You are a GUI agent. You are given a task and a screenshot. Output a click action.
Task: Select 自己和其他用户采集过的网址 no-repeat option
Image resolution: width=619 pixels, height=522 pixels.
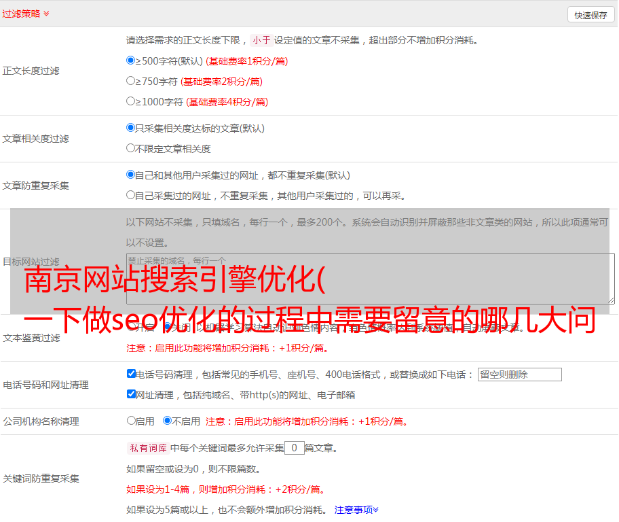(x=130, y=175)
